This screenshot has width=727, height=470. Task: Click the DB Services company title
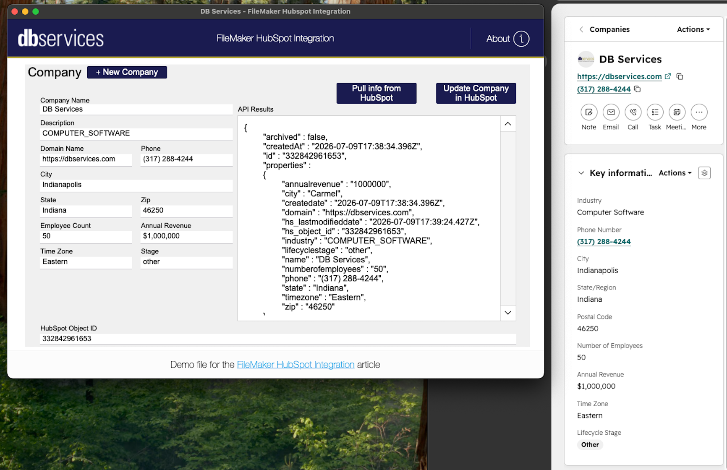tap(630, 59)
